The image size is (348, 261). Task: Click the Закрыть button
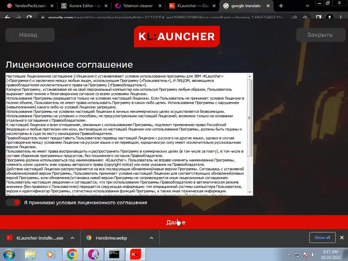[321, 35]
